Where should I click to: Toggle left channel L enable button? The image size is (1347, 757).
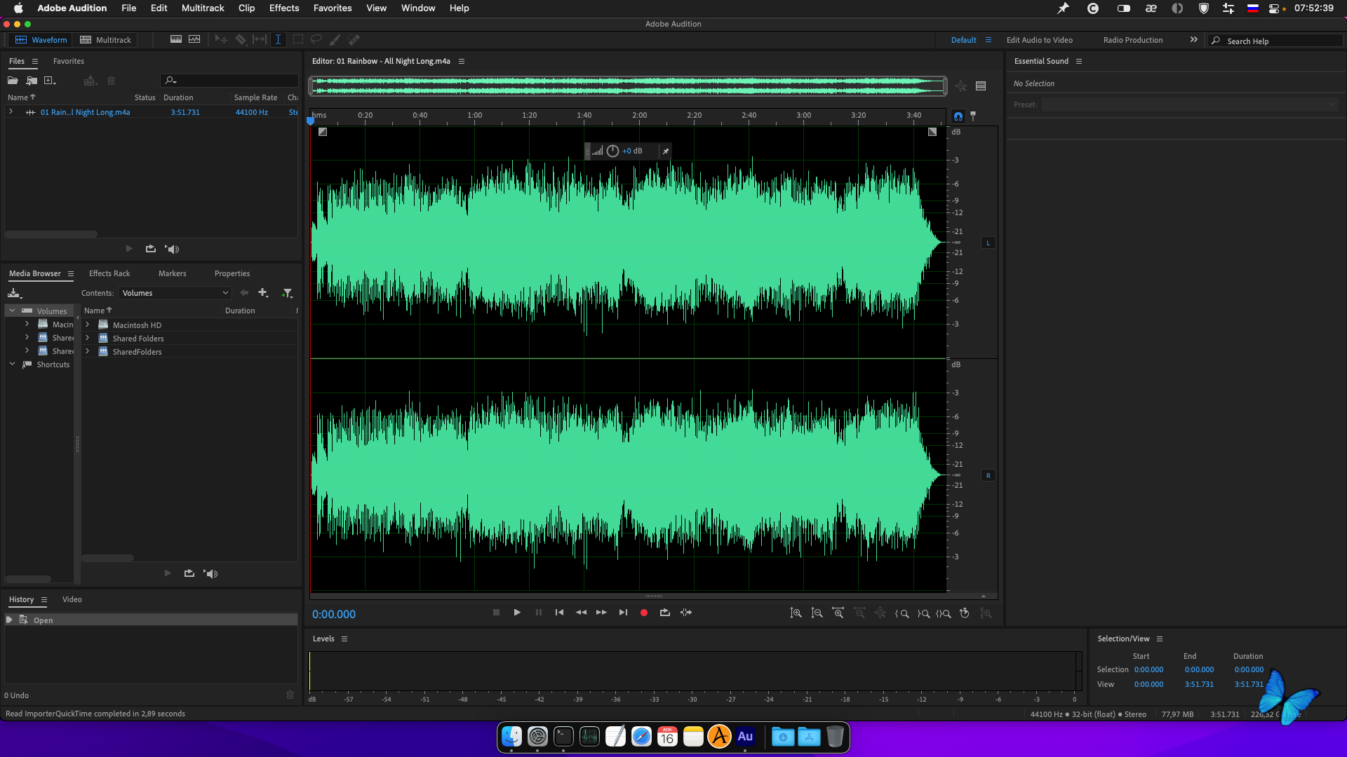(x=988, y=243)
